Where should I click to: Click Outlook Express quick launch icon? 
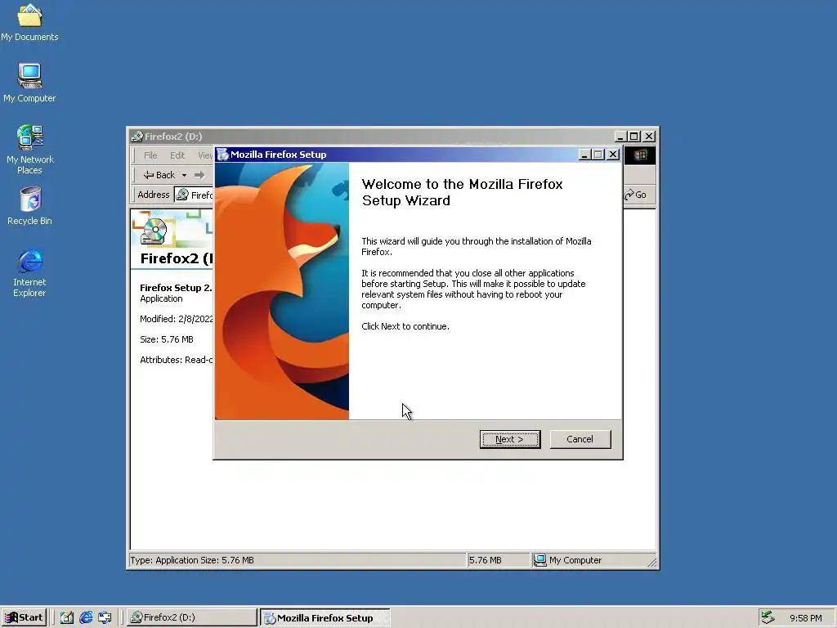click(105, 617)
